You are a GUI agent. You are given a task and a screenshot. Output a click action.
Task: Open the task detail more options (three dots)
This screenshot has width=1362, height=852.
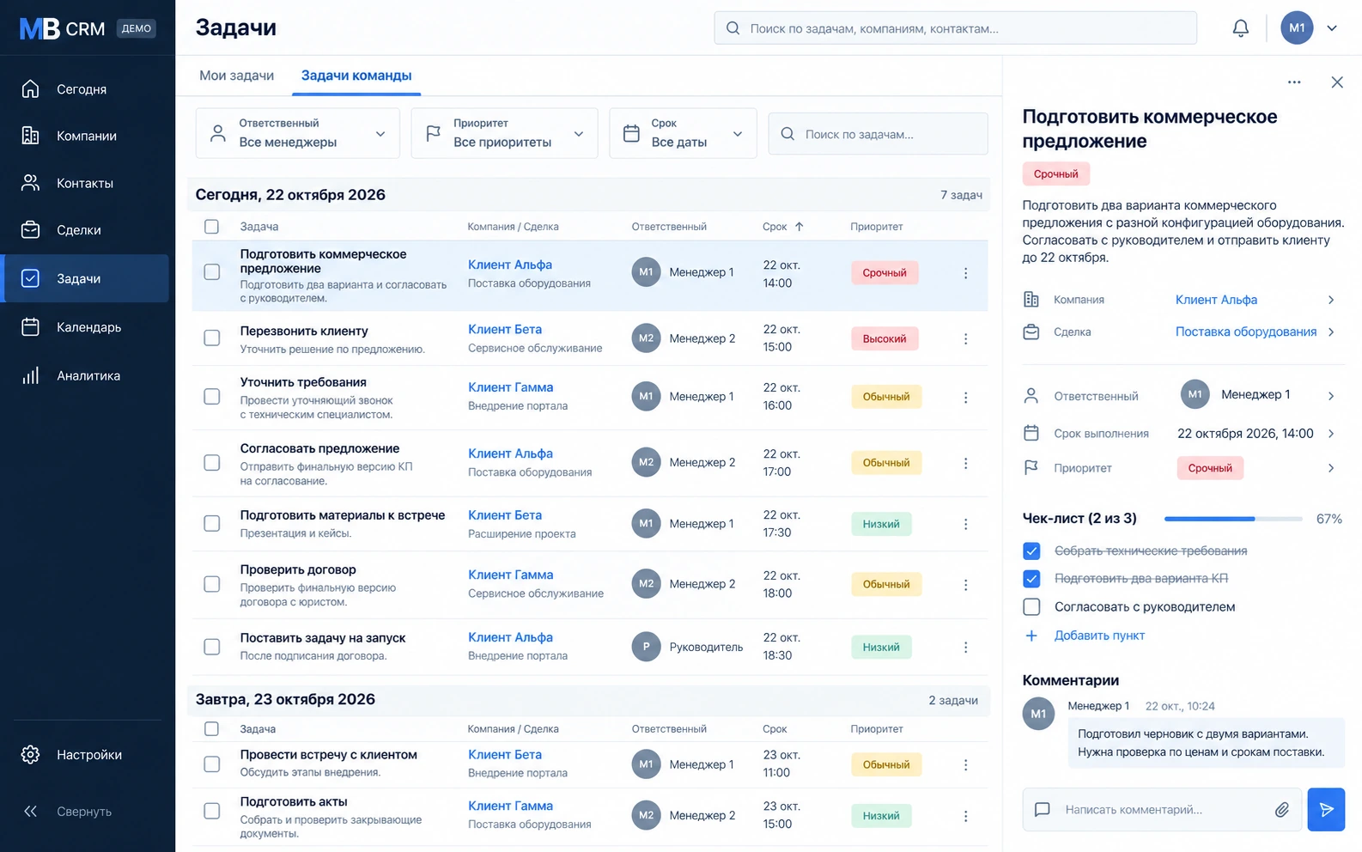pyautogui.click(x=1294, y=82)
